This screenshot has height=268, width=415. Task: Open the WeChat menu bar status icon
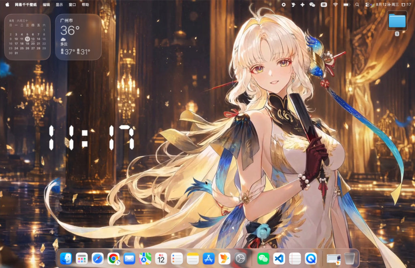[312, 4]
